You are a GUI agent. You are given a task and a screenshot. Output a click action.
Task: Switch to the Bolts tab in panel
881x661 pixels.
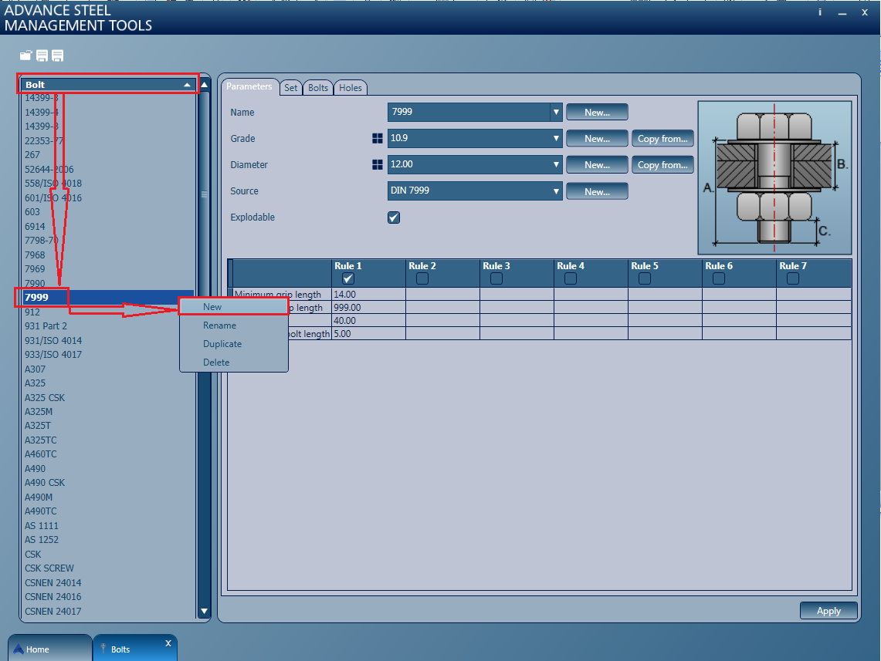(318, 87)
